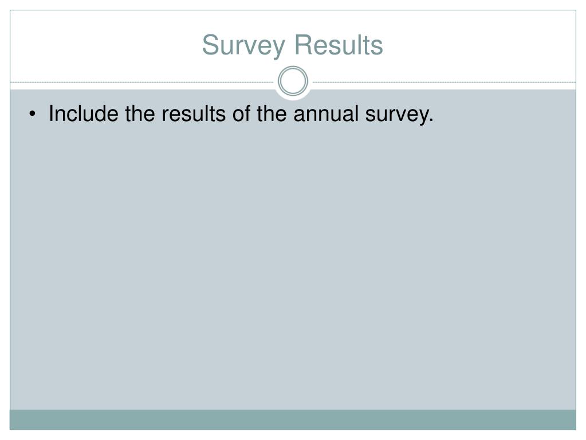Select the bullet text about the annual survey
This screenshot has height=440, width=586.
(x=241, y=114)
